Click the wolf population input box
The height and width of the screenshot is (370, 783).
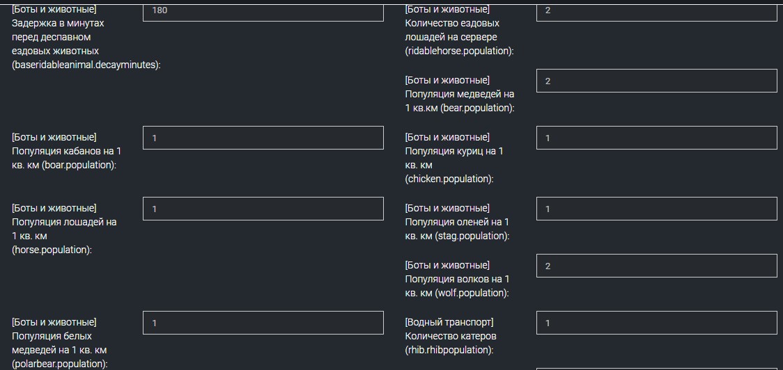656,266
